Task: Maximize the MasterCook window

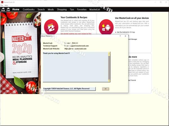Action: click(x=161, y=2)
